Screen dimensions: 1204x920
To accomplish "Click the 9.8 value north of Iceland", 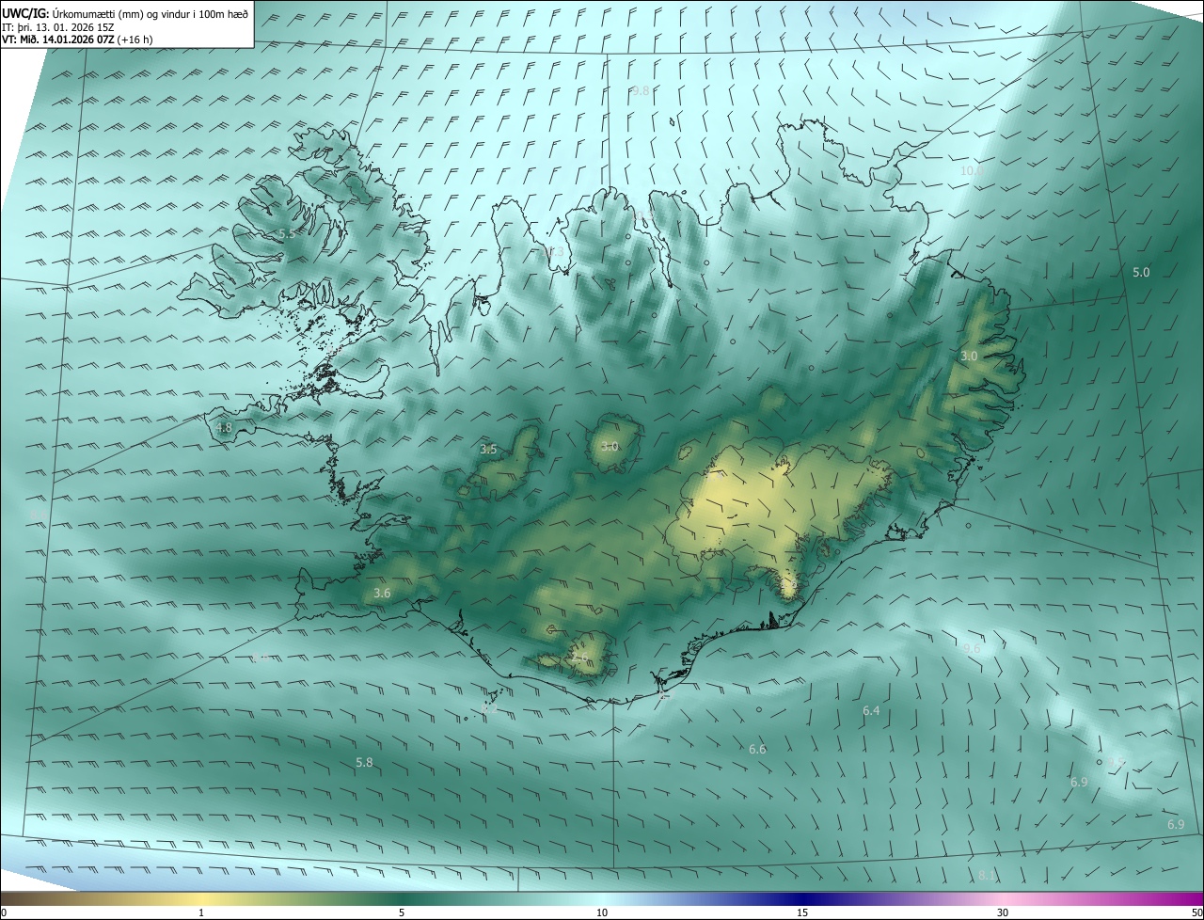I will pyautogui.click(x=641, y=90).
